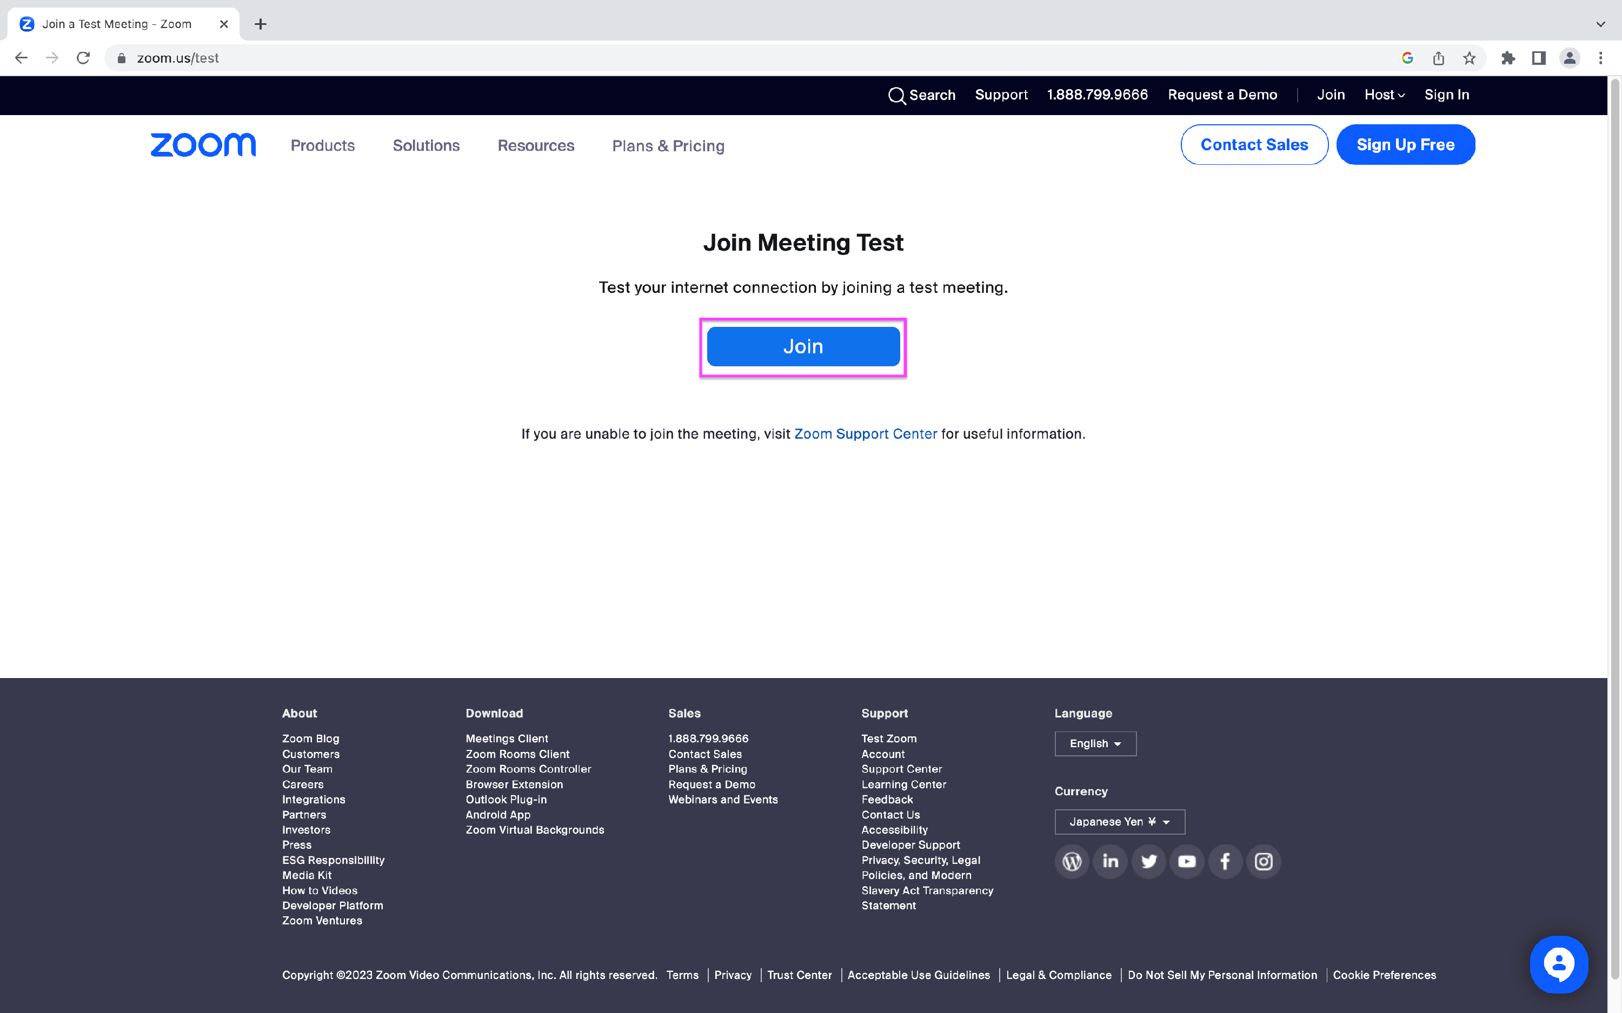Click the Zoom logo
This screenshot has width=1622, height=1013.
(202, 145)
